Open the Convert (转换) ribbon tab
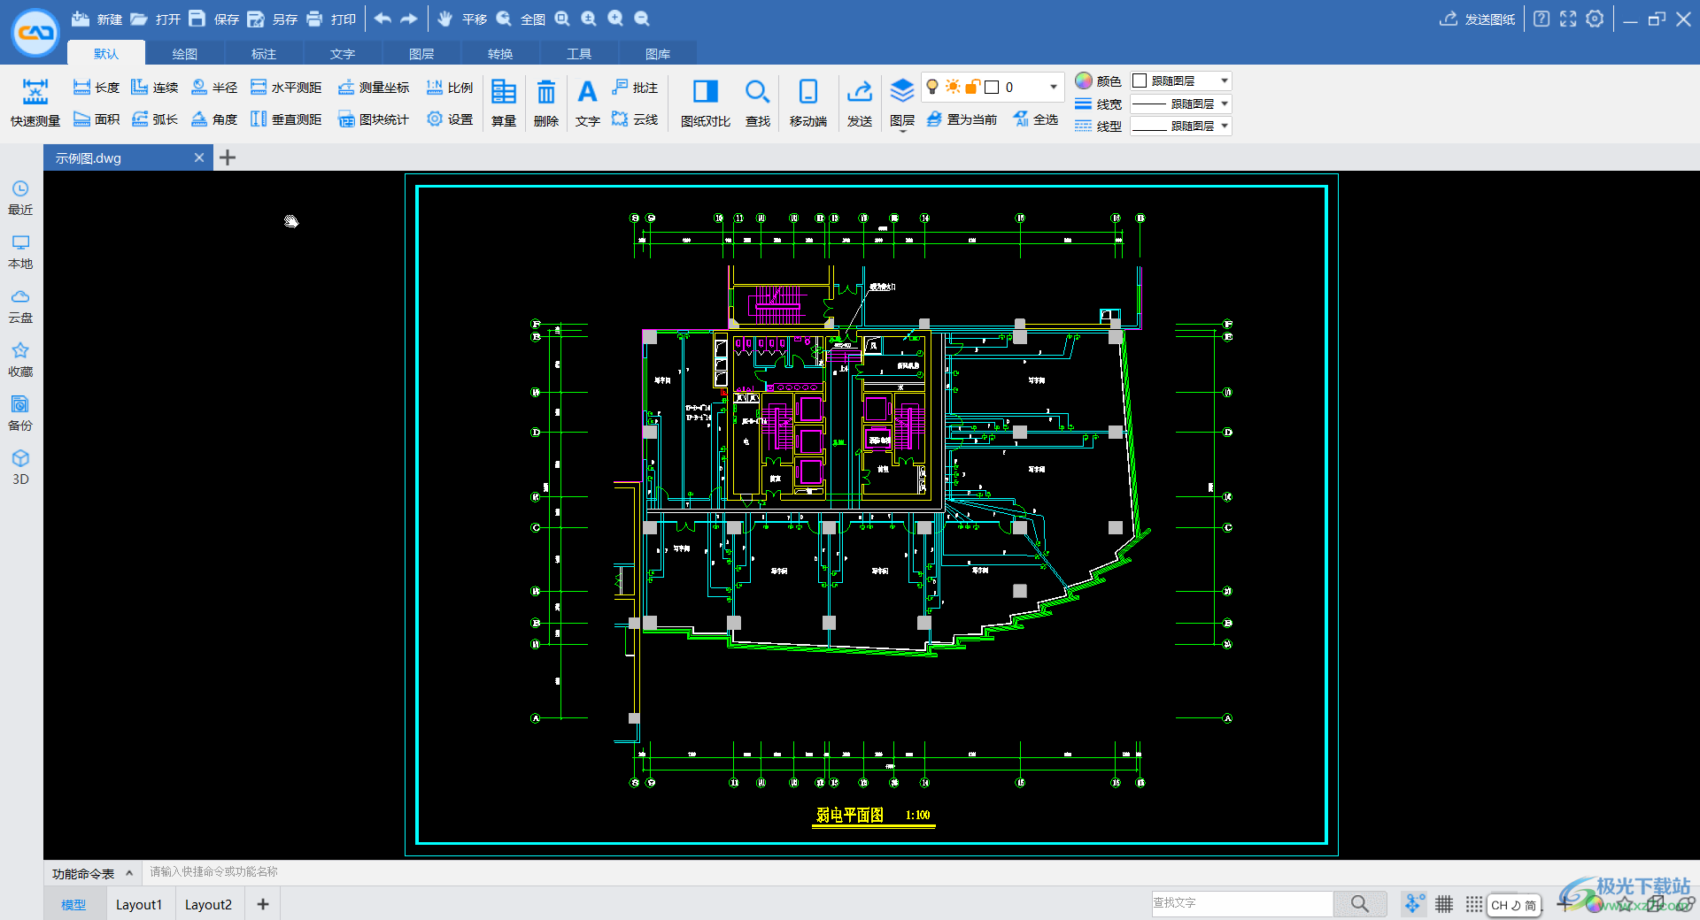This screenshot has height=920, width=1700. point(500,53)
